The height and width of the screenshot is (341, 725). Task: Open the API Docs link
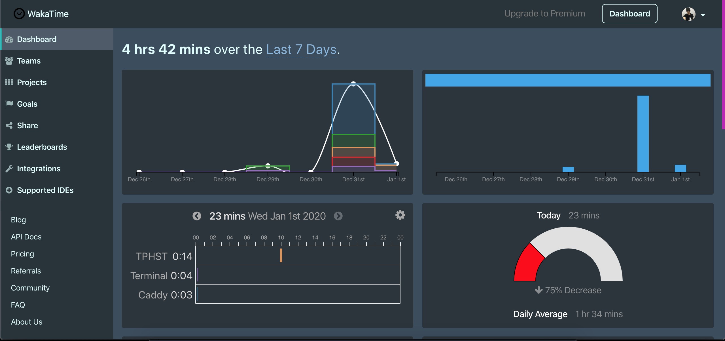point(26,237)
